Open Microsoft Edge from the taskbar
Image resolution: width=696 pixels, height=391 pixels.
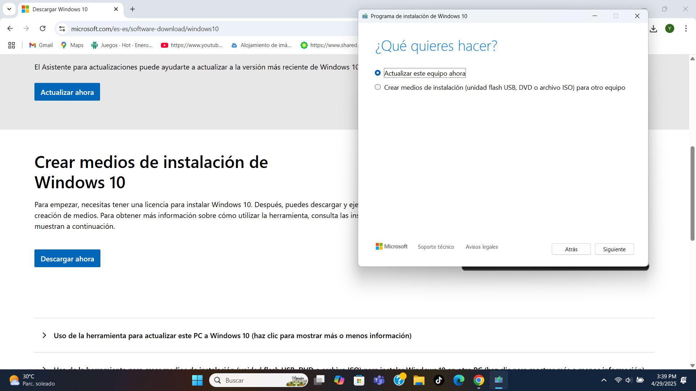[459, 380]
